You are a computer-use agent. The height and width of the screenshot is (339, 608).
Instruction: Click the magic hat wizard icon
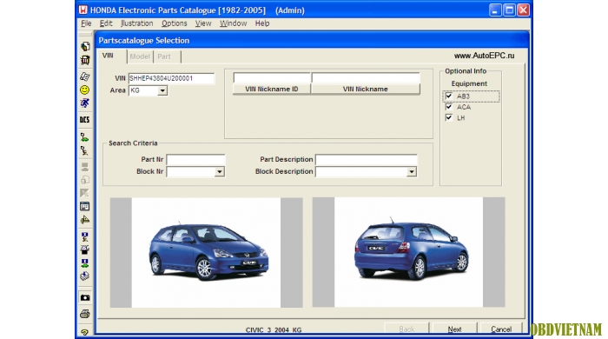coord(85,249)
